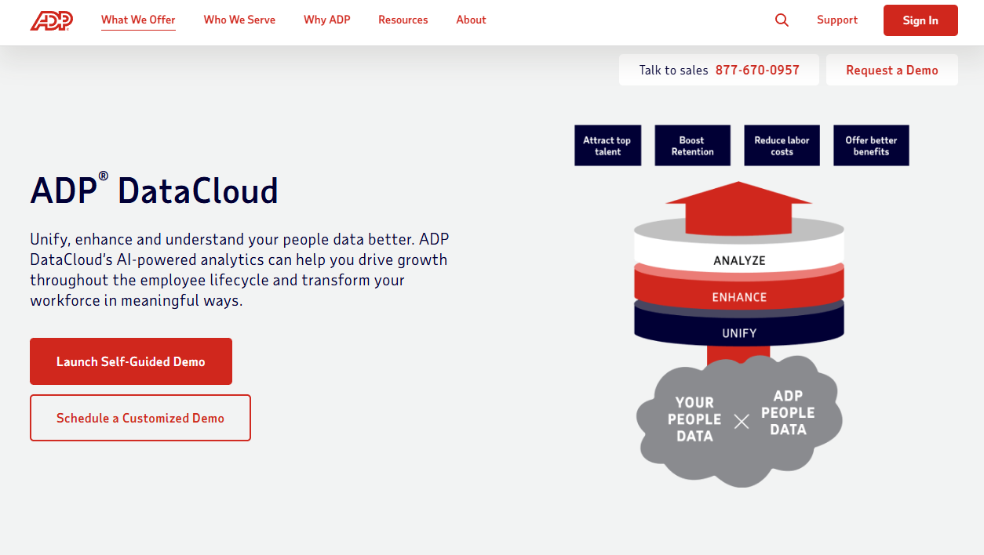Screen dimensions: 984x555
Task: Select the ANALYZE layer in the diagram
Action: click(x=738, y=259)
